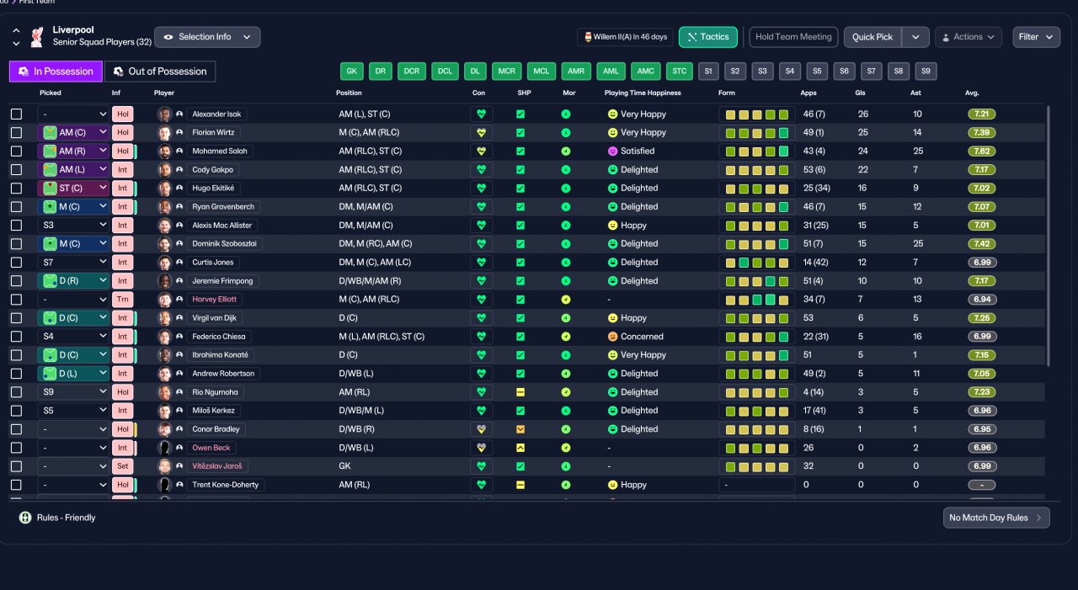Open the Quick Pick arrow dropdown
This screenshot has height=590, width=1078.
point(915,37)
